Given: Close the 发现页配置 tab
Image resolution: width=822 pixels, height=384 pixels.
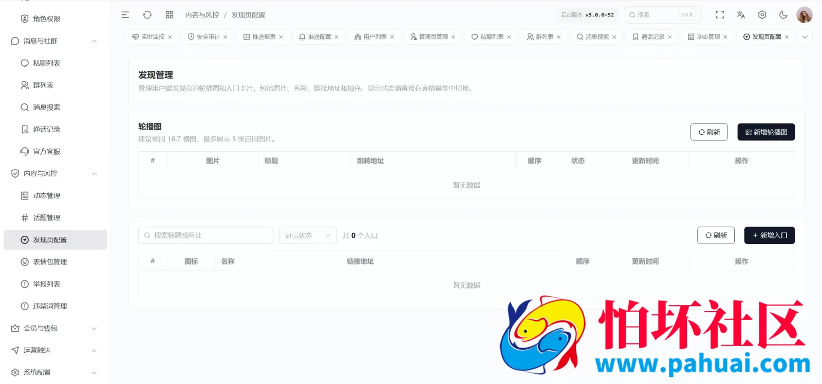Looking at the screenshot, I should point(787,37).
